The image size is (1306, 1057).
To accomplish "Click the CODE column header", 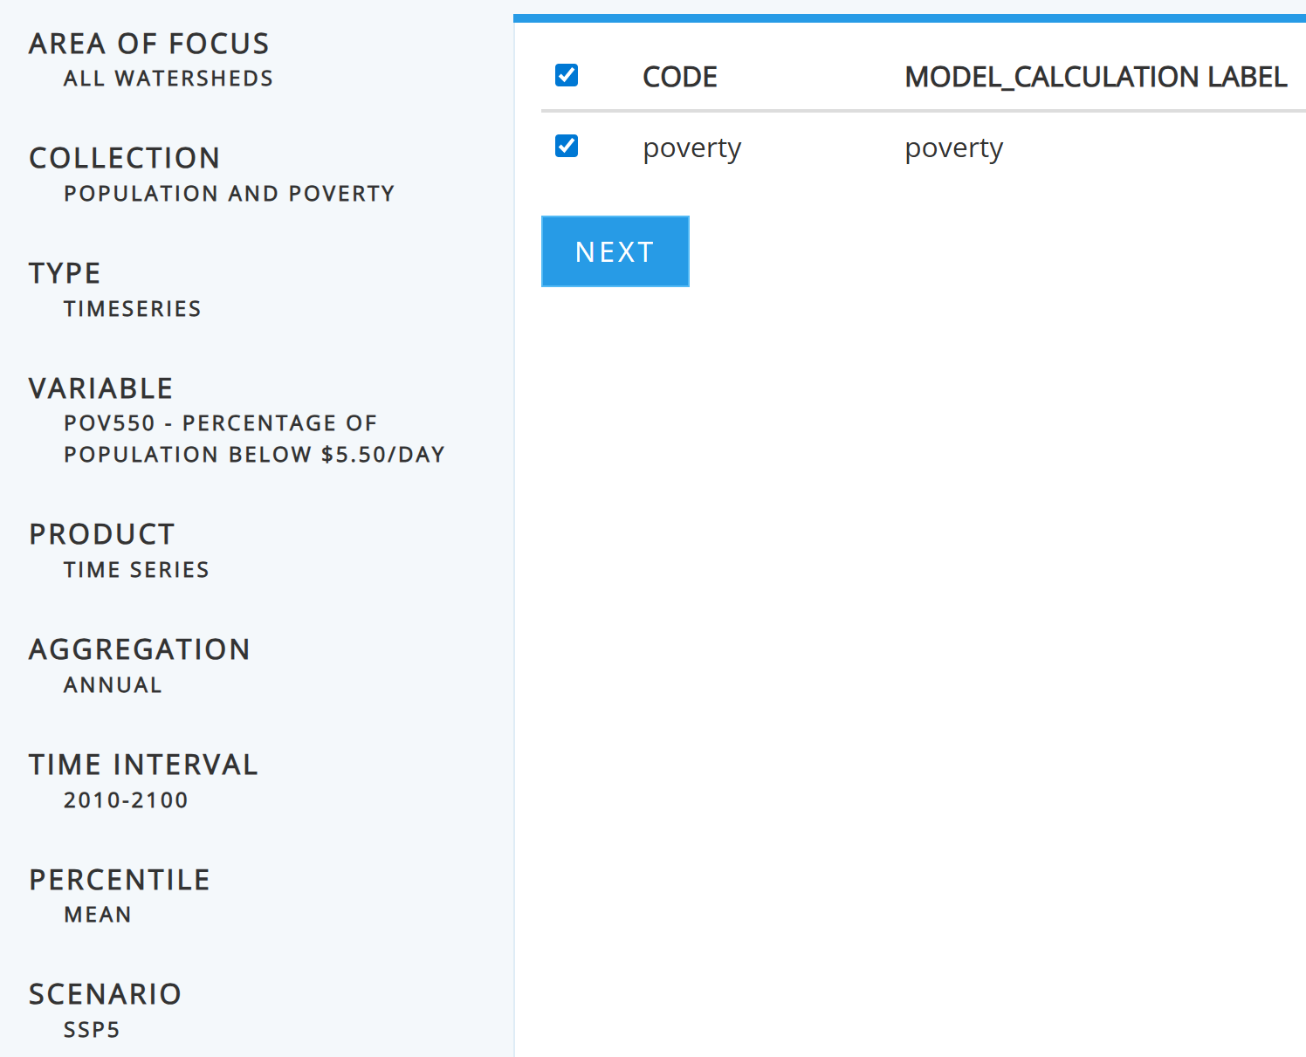I will pyautogui.click(x=680, y=77).
